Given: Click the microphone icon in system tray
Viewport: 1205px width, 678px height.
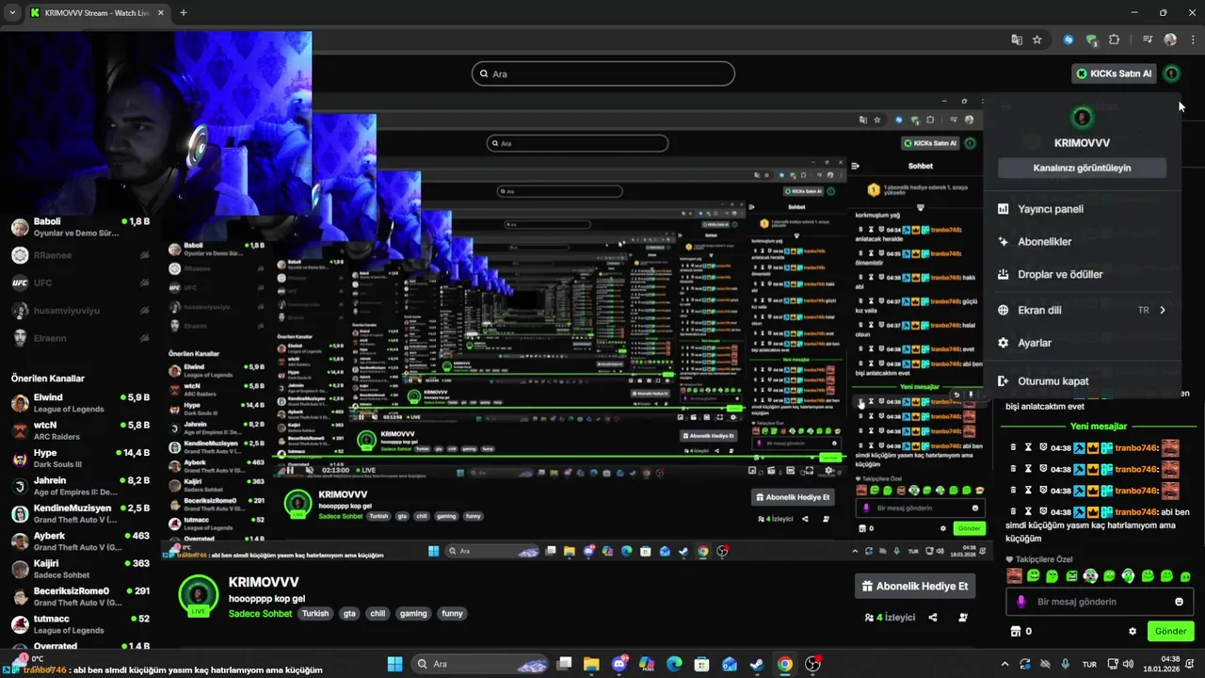Looking at the screenshot, I should [1065, 664].
